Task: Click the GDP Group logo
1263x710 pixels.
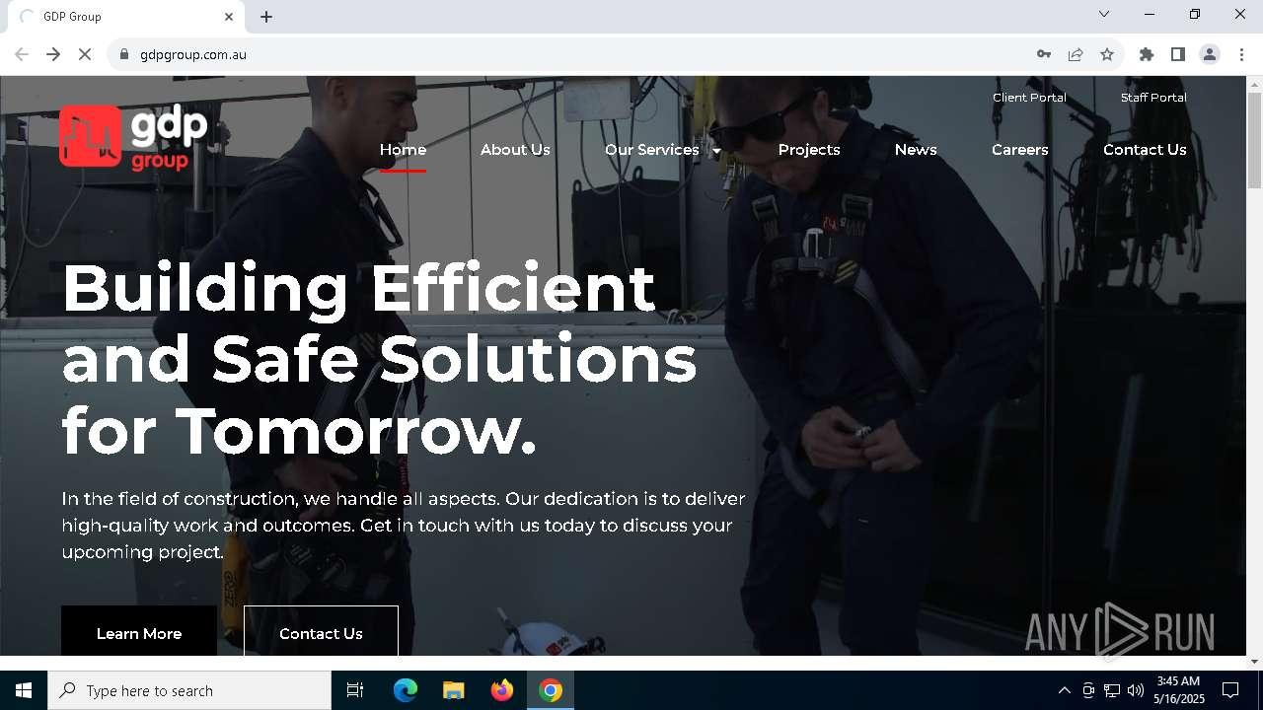Action: pyautogui.click(x=133, y=137)
